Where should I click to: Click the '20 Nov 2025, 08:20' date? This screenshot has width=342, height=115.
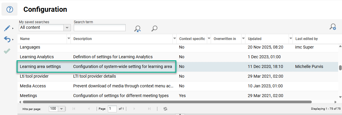click(266, 47)
